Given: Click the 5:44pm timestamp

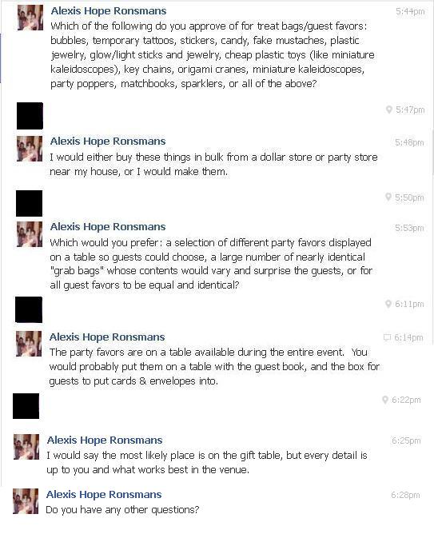Looking at the screenshot, I should 410,11.
